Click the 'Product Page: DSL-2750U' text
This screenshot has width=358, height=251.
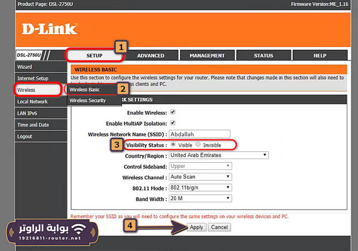(x=45, y=4)
